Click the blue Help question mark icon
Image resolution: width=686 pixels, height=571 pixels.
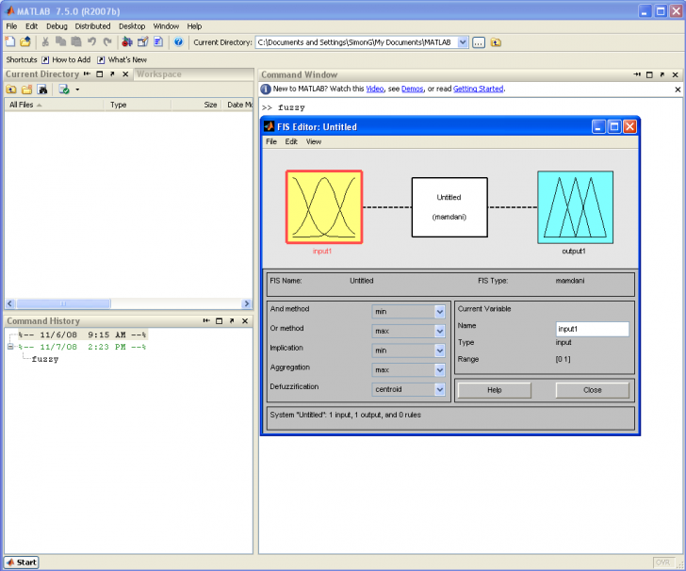(x=178, y=42)
